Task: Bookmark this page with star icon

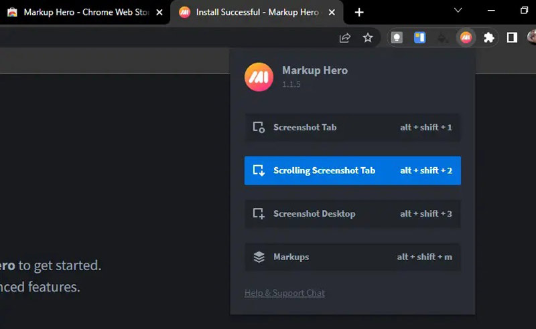Action: click(x=368, y=37)
